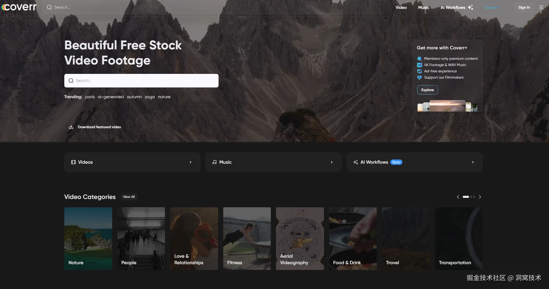Click the download featured video icon

(71, 127)
